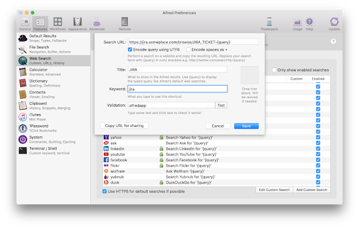Open the Powerpack section

269,24
